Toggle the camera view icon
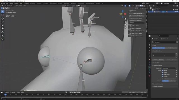 tap(125, 25)
